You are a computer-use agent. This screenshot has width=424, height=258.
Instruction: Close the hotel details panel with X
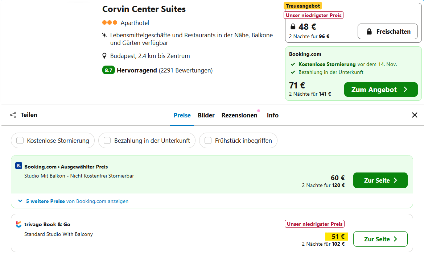pos(415,115)
